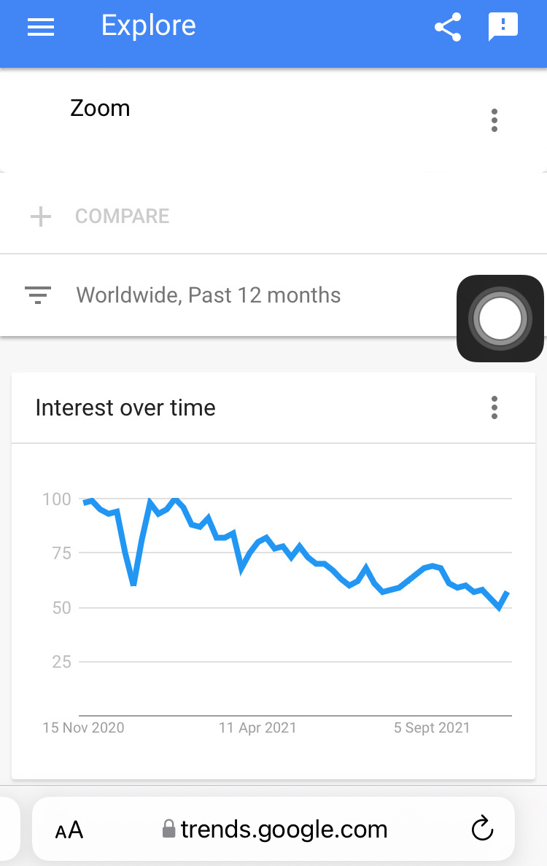Open Interest over time options menu
Image resolution: width=547 pixels, height=866 pixels.
coord(494,407)
